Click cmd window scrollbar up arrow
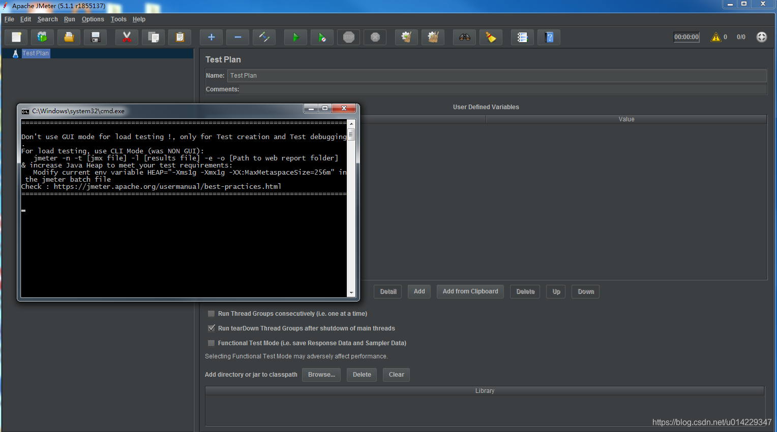 click(x=351, y=123)
